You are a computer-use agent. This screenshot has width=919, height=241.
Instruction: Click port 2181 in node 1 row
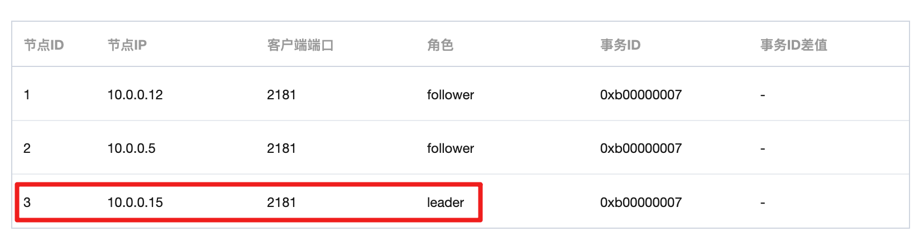click(281, 95)
